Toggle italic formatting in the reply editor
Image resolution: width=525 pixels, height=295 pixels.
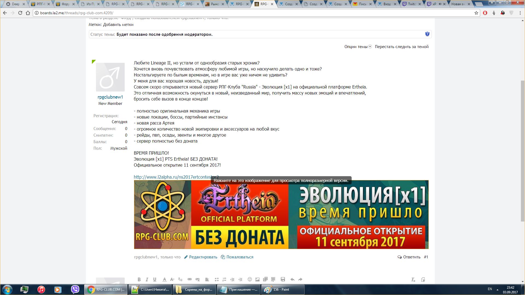click(147, 279)
